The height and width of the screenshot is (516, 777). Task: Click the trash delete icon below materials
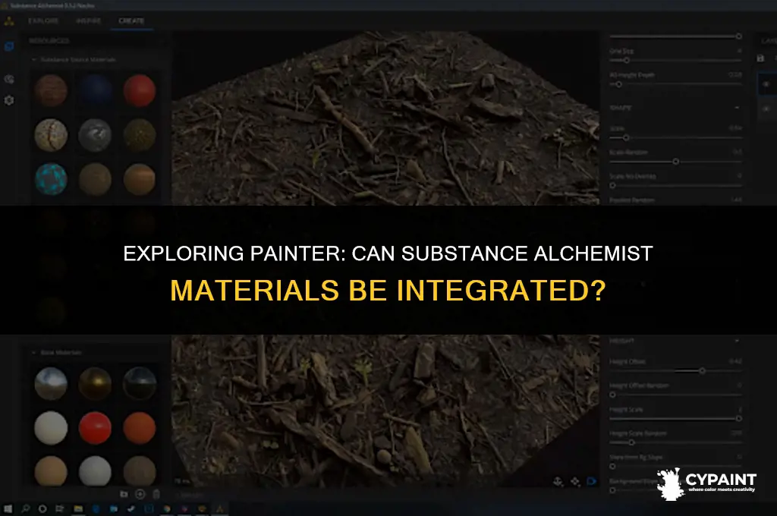(156, 494)
